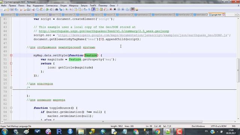Click the vertical scrollbar thumb
The width and height of the screenshot is (240, 135).
(238, 70)
